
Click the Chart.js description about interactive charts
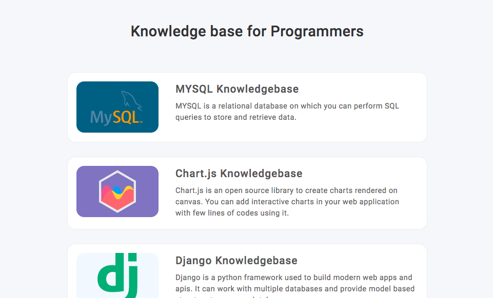click(287, 201)
